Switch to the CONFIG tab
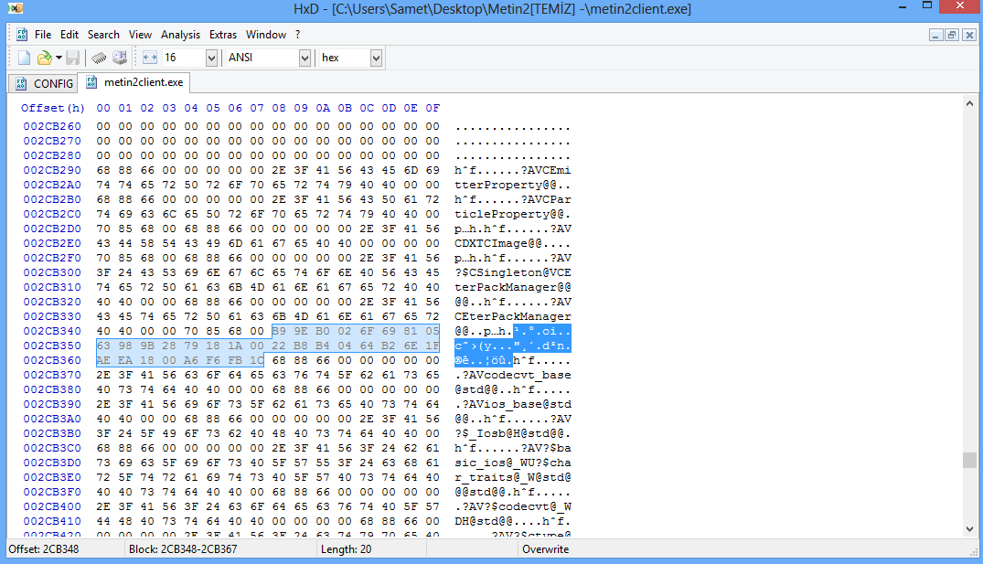 coord(43,83)
